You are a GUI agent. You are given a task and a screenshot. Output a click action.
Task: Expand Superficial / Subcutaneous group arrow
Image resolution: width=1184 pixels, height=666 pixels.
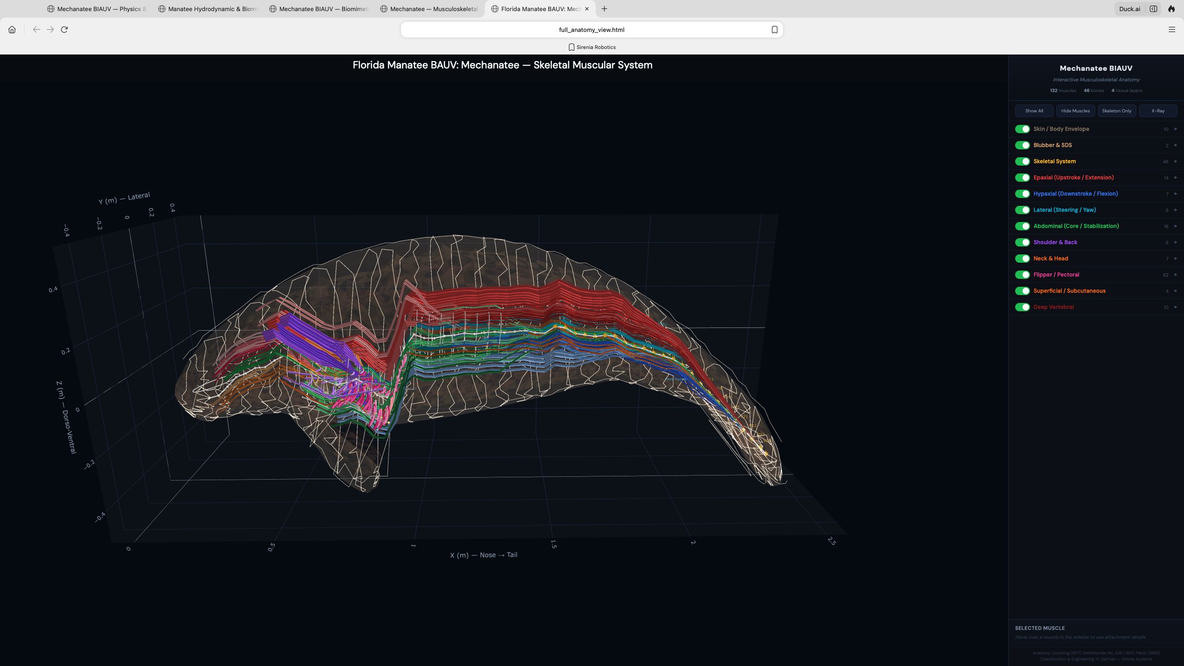pyautogui.click(x=1175, y=291)
